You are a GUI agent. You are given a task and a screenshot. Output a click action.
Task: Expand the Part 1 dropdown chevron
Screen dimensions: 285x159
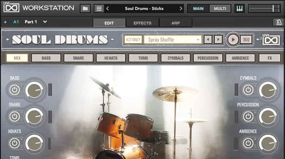(45, 22)
